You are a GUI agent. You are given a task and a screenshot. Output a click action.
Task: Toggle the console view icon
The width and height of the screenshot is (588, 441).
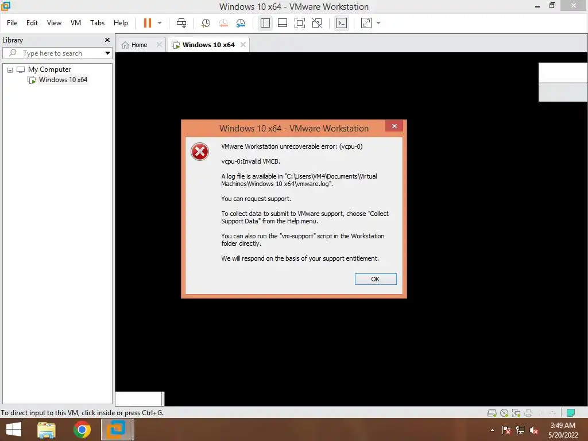[341, 23]
